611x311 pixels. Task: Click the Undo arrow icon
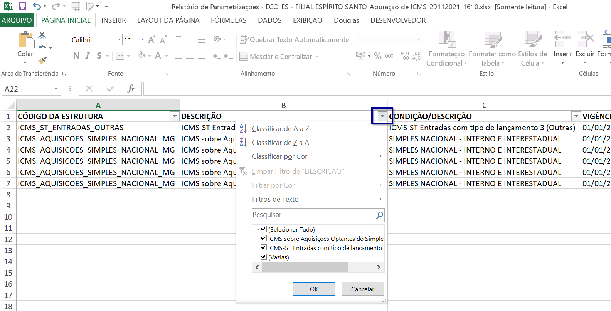[x=37, y=6]
